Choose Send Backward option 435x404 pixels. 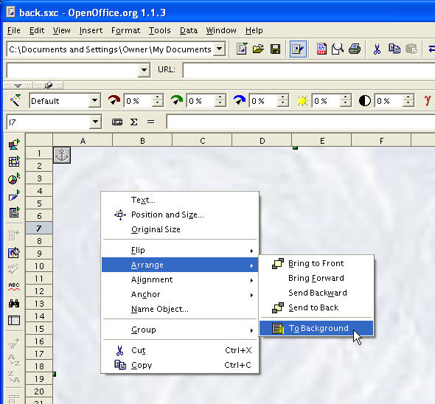pos(316,293)
